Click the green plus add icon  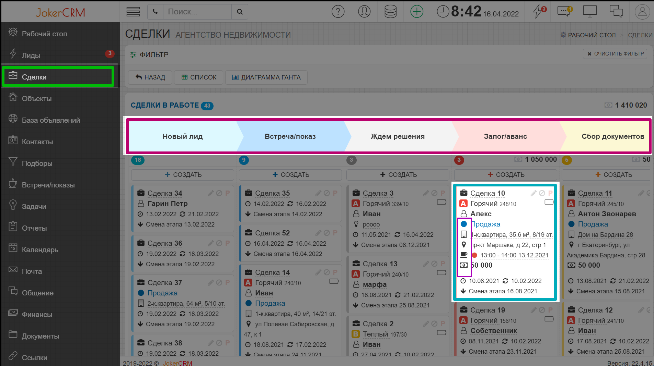[x=416, y=12]
